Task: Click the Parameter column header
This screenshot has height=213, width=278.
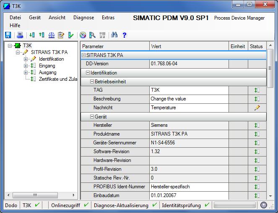Action: 115,46
